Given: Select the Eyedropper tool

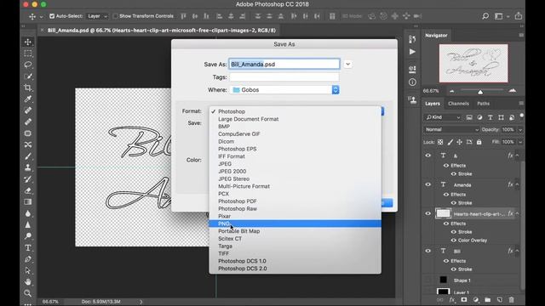Looking at the screenshot, I should tap(28, 99).
